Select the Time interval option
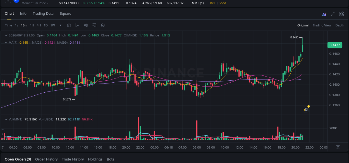 tap(8, 25)
